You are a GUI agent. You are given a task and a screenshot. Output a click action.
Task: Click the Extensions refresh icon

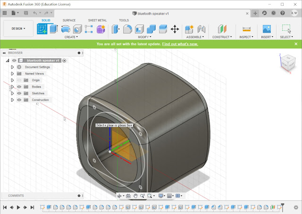(x=264, y=13)
